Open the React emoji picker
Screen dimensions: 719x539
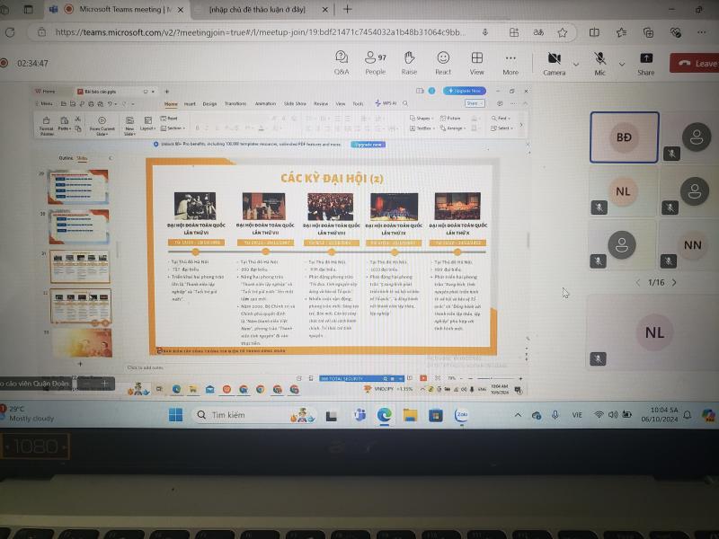pyautogui.click(x=443, y=62)
